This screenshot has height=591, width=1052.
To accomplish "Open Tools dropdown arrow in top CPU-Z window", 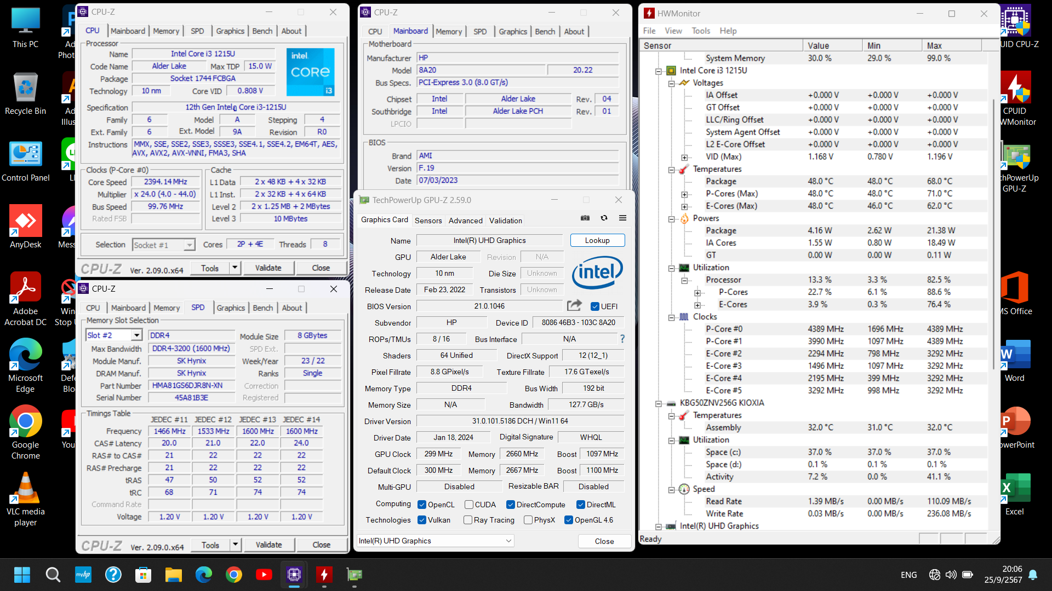I will [235, 268].
